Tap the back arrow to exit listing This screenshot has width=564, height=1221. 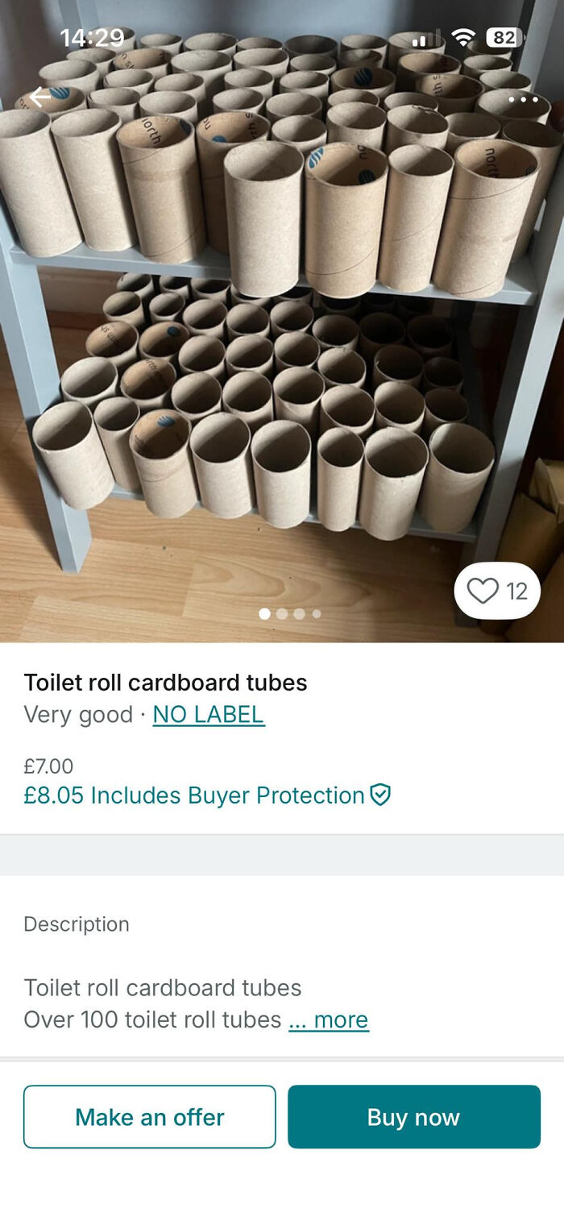coord(37,97)
